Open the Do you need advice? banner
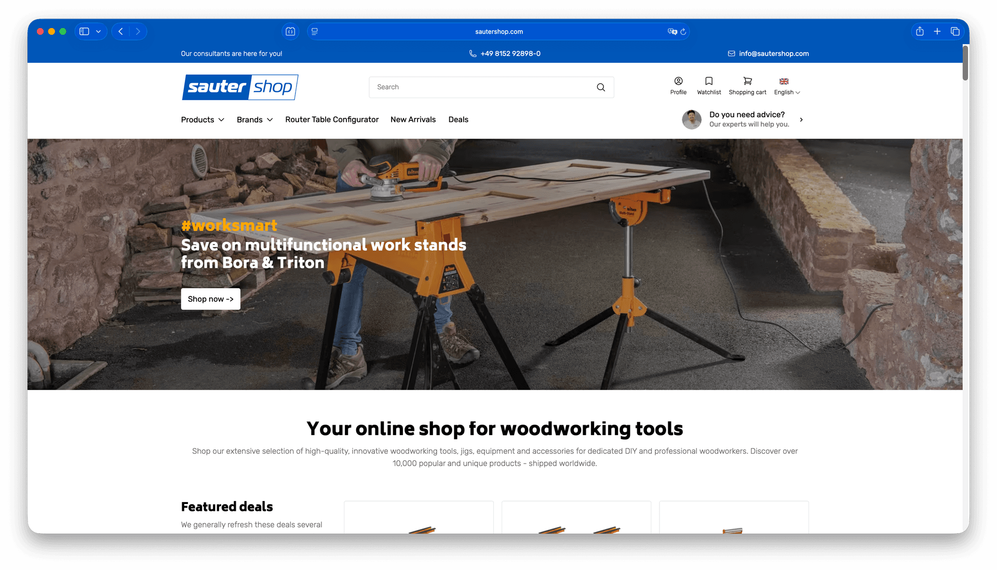997x570 pixels. pos(748,119)
